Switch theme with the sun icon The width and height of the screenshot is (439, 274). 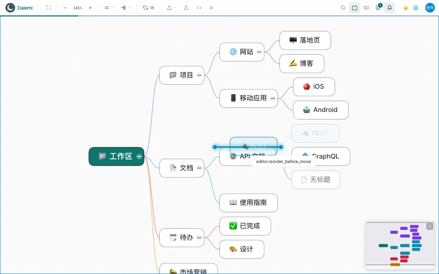[406, 8]
